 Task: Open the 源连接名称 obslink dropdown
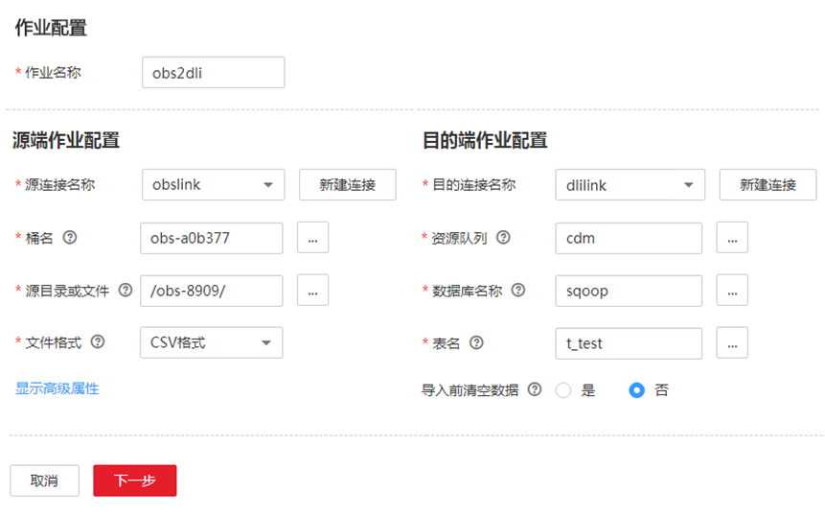pyautogui.click(x=213, y=184)
